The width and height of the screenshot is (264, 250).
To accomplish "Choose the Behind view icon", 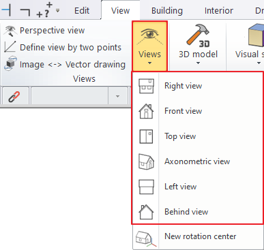I will [146, 212].
